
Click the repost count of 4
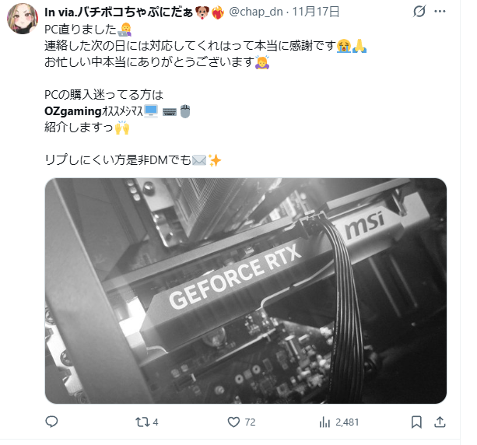(156, 422)
